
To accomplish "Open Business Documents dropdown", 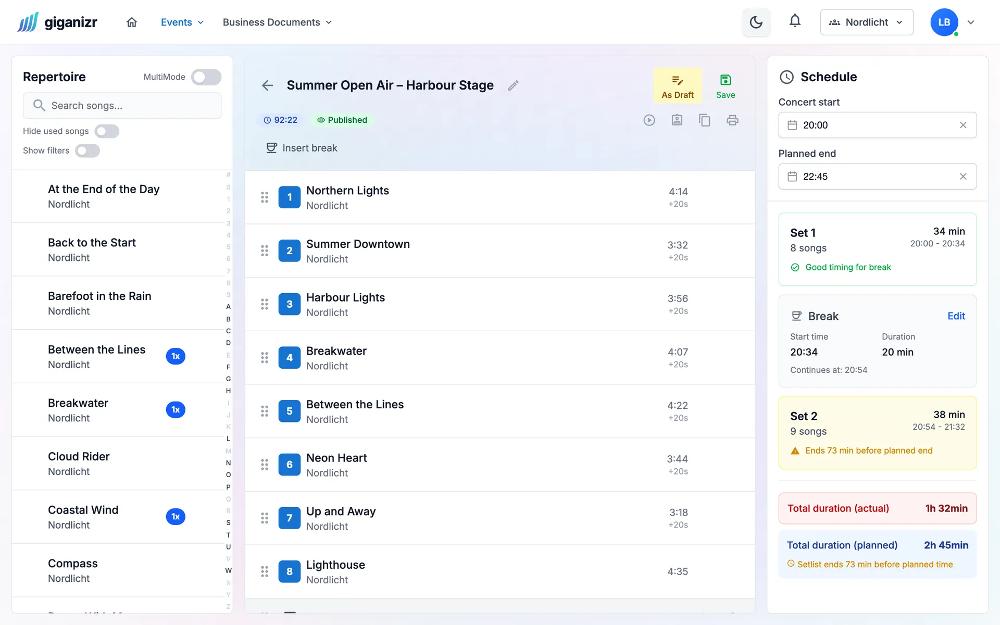I will [x=277, y=22].
